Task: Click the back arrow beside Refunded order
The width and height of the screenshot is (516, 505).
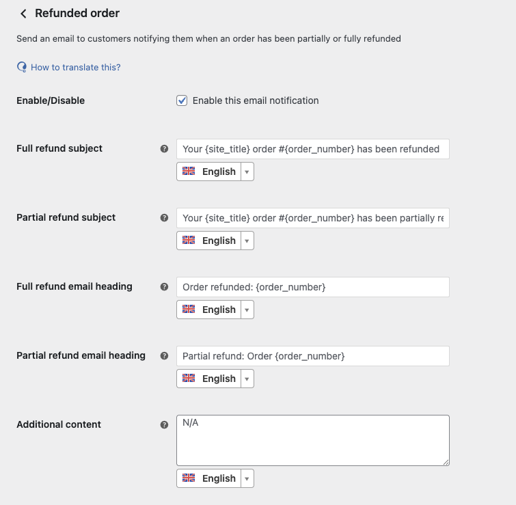Action: (x=23, y=14)
